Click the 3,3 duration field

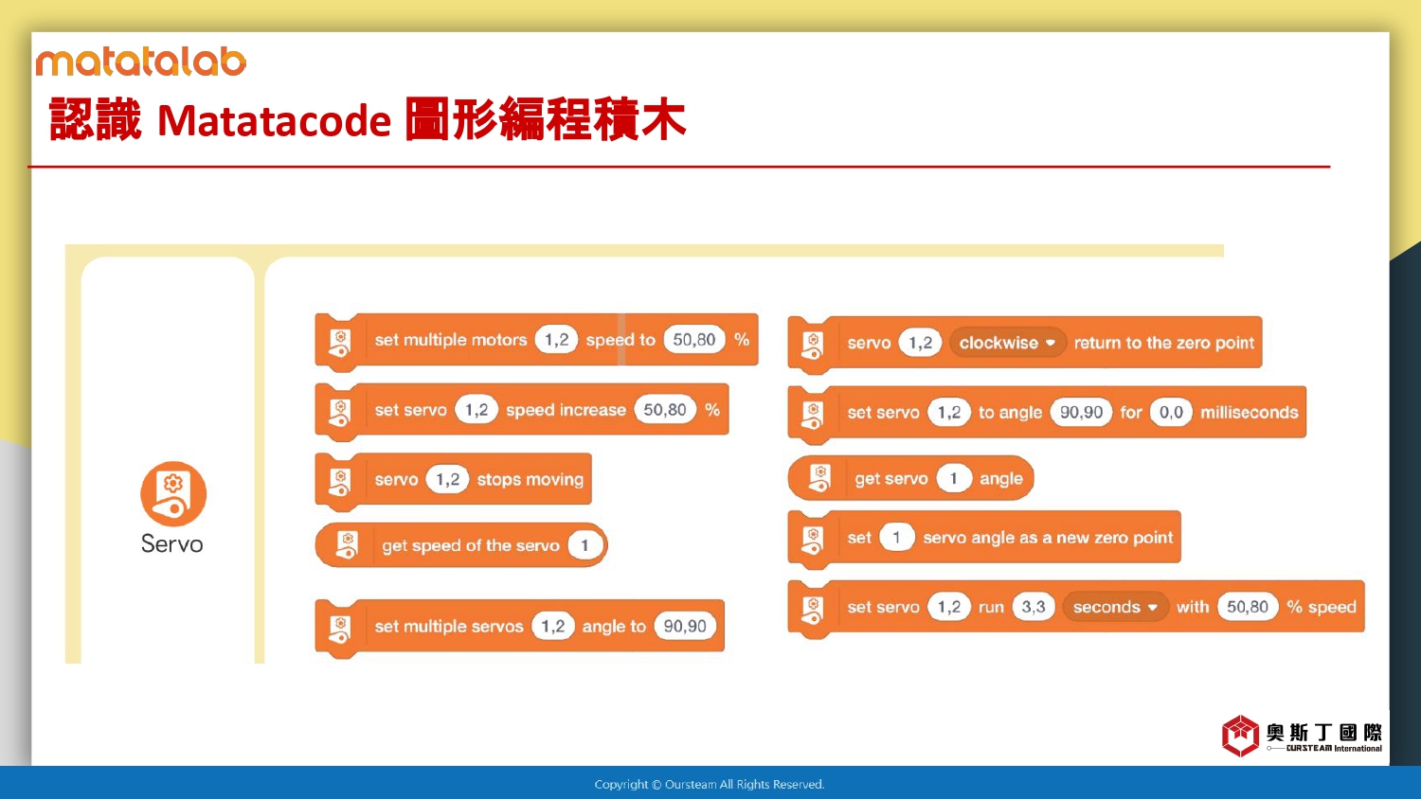tap(1034, 607)
